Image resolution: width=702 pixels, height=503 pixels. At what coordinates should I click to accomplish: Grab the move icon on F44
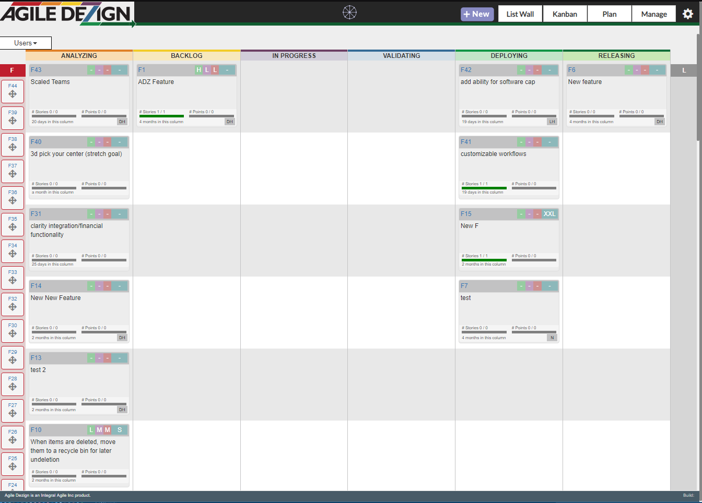tap(13, 94)
